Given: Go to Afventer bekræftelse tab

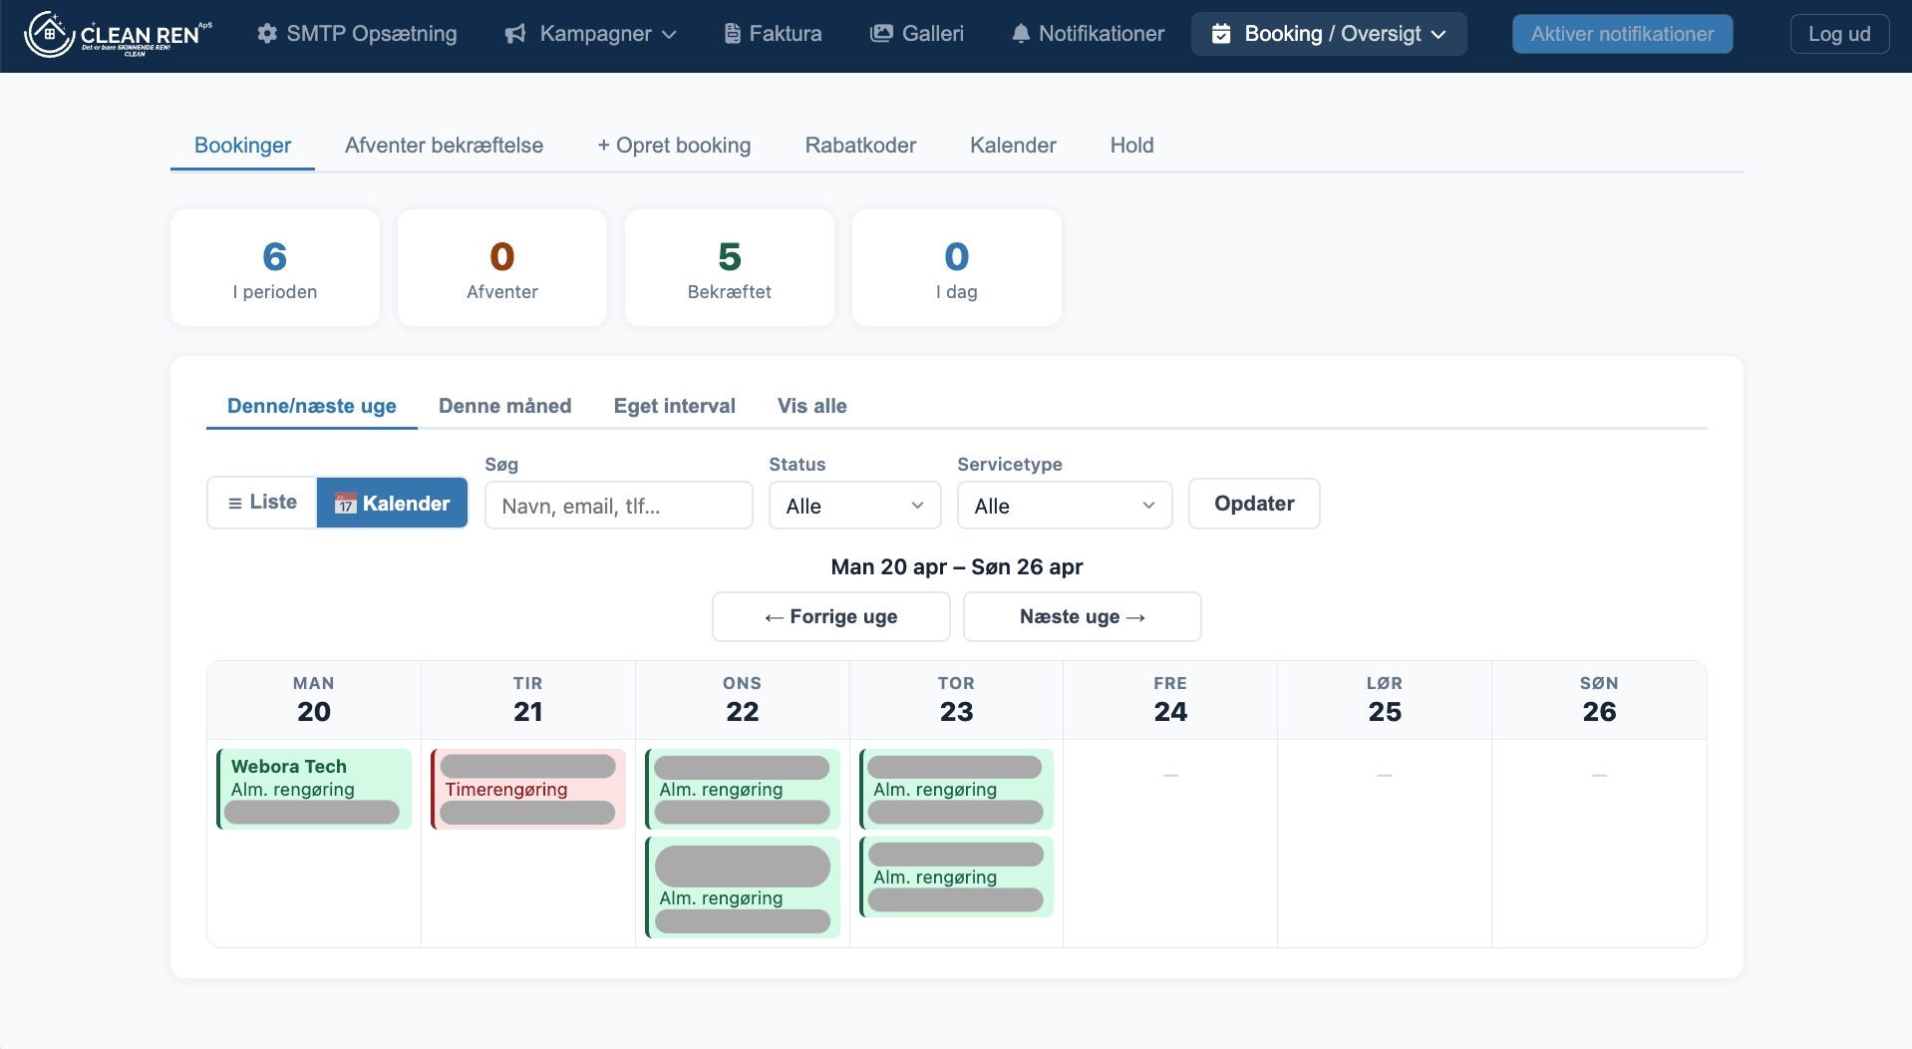Looking at the screenshot, I should tap(444, 146).
